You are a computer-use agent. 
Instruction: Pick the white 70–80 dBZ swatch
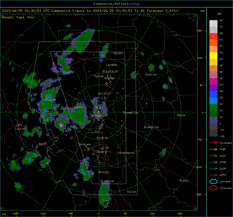[213, 23]
